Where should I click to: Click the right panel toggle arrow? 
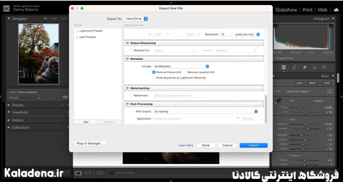coord(341,96)
